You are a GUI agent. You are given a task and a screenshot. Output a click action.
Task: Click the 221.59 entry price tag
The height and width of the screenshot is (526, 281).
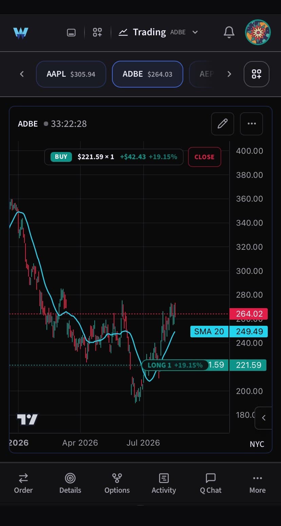(248, 365)
